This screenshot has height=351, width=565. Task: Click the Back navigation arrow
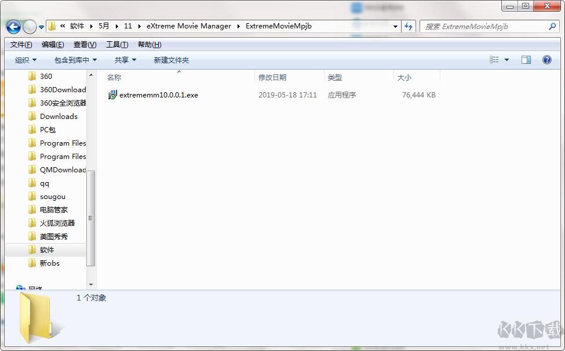13,26
